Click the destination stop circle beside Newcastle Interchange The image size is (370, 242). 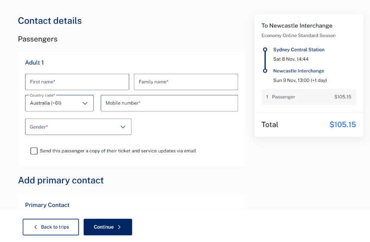265,71
